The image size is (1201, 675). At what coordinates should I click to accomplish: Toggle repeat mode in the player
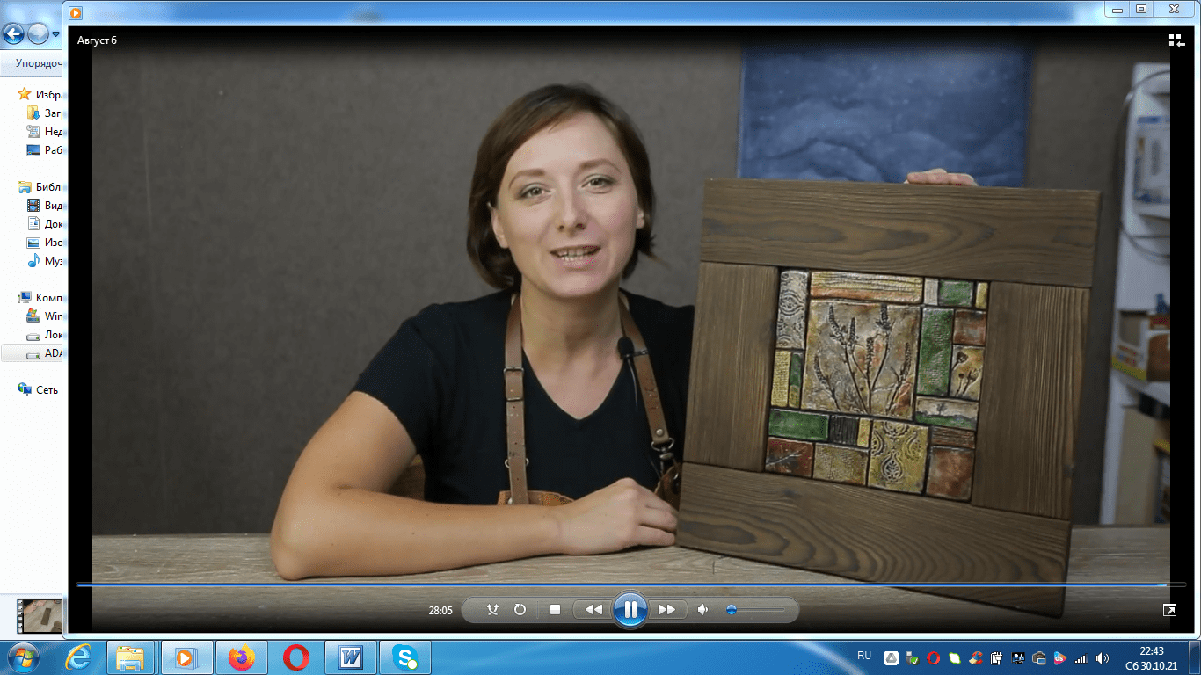point(520,609)
